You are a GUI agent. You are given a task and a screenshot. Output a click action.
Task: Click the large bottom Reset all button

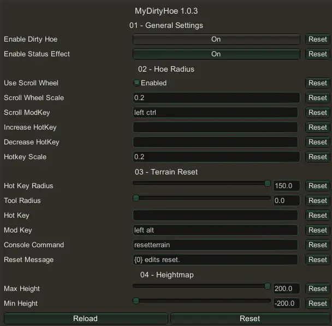pyautogui.click(x=250, y=318)
